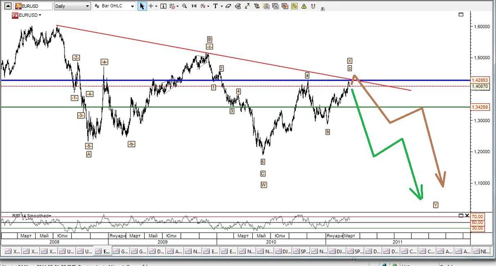Click the -a- wave label

[x=105, y=62]
